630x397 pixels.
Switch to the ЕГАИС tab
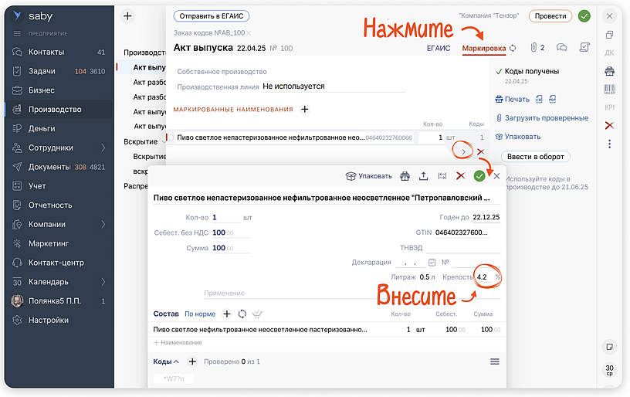pos(439,48)
